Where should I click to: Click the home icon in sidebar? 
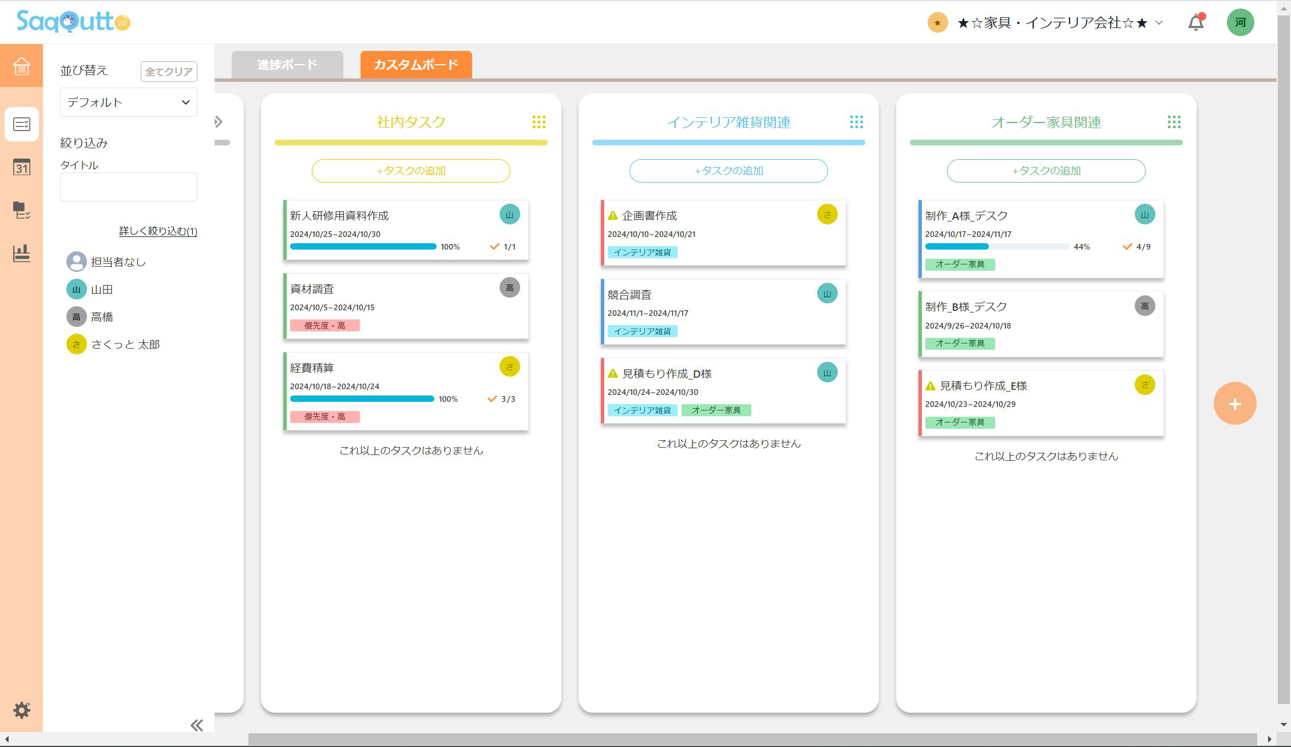pyautogui.click(x=21, y=66)
